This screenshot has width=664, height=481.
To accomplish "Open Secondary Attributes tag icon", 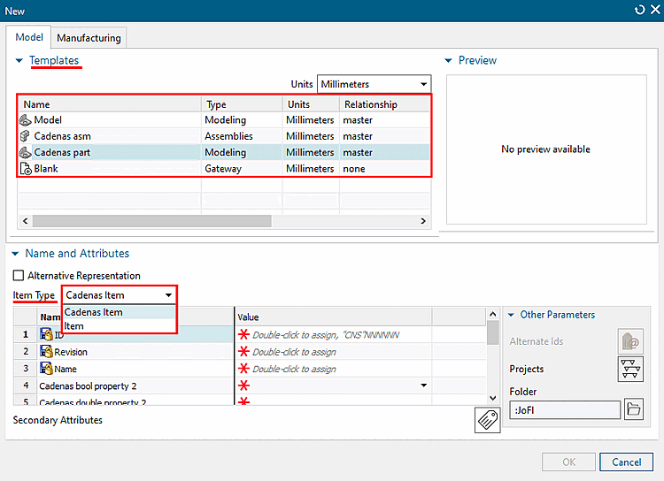I will tap(487, 421).
